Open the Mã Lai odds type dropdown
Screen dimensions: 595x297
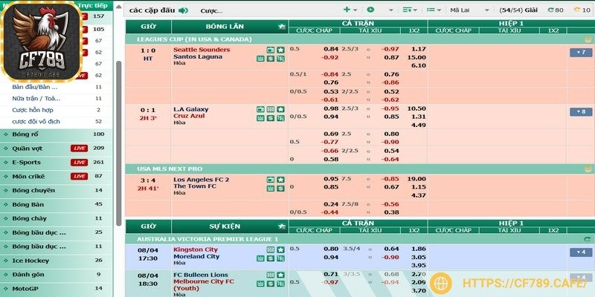[470, 10]
